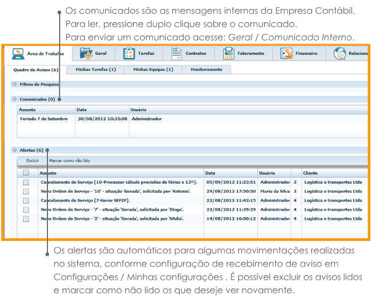Open the Faturamento tab
The image size is (373, 298).
pyautogui.click(x=244, y=53)
